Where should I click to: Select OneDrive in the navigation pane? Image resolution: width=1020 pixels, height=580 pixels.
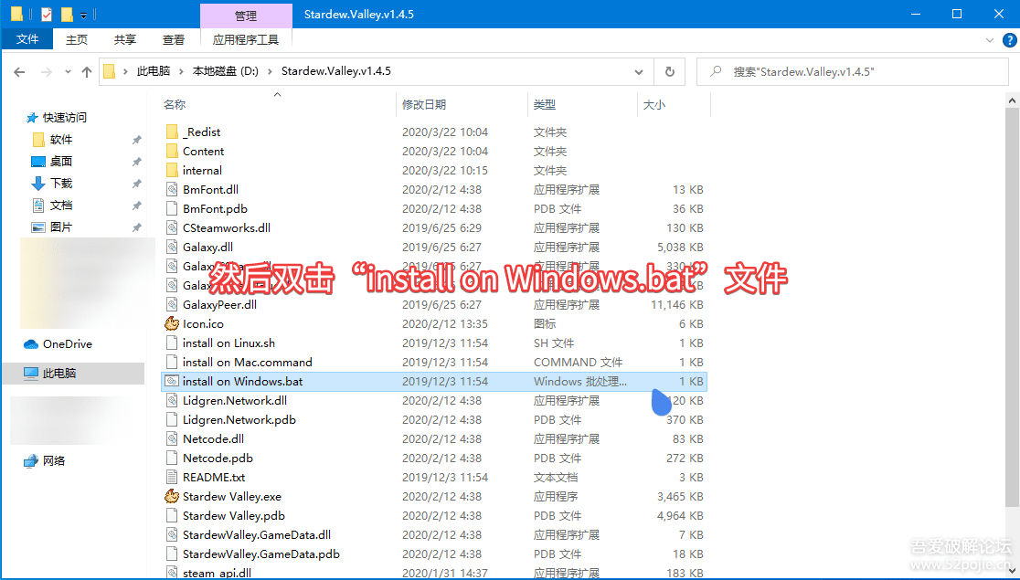coord(67,344)
